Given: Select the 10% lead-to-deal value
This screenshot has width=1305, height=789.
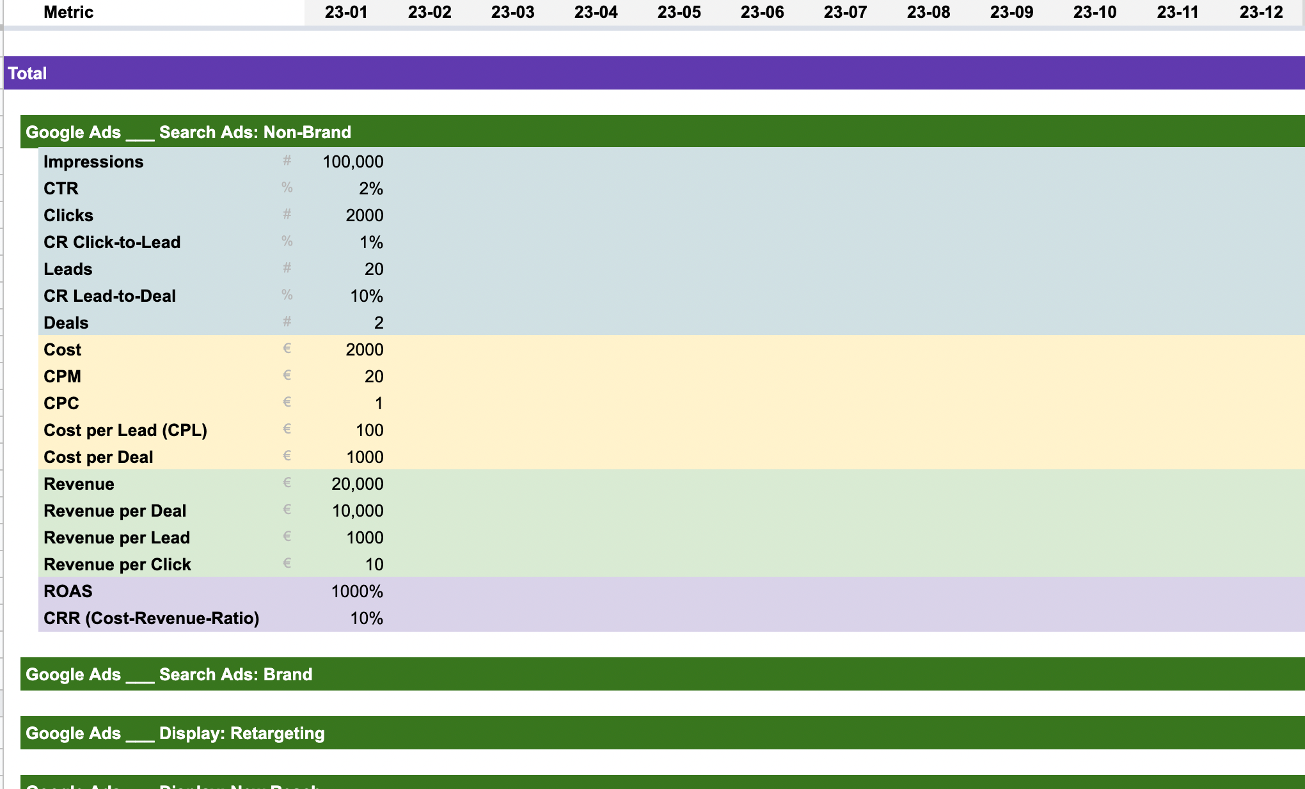Looking at the screenshot, I should [367, 296].
